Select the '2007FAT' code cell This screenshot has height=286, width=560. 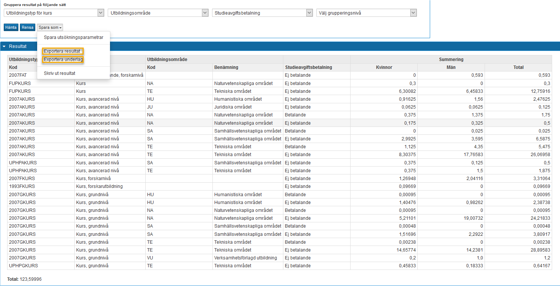41,75
